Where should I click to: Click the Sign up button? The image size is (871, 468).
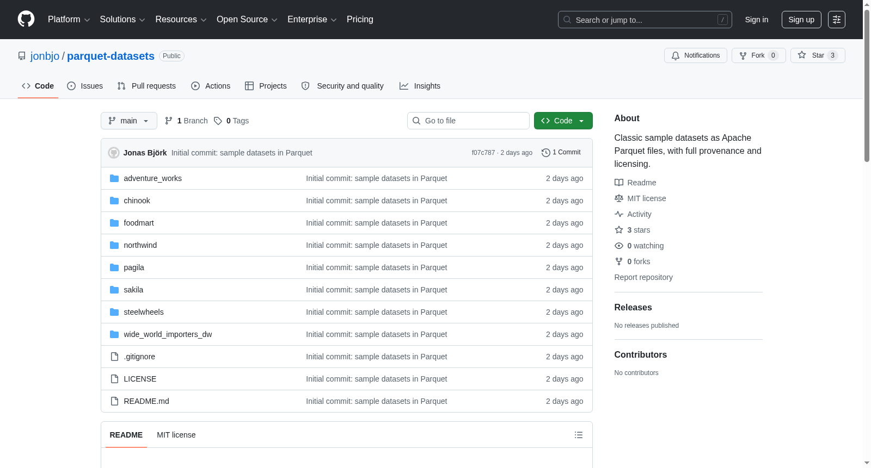tap(801, 20)
